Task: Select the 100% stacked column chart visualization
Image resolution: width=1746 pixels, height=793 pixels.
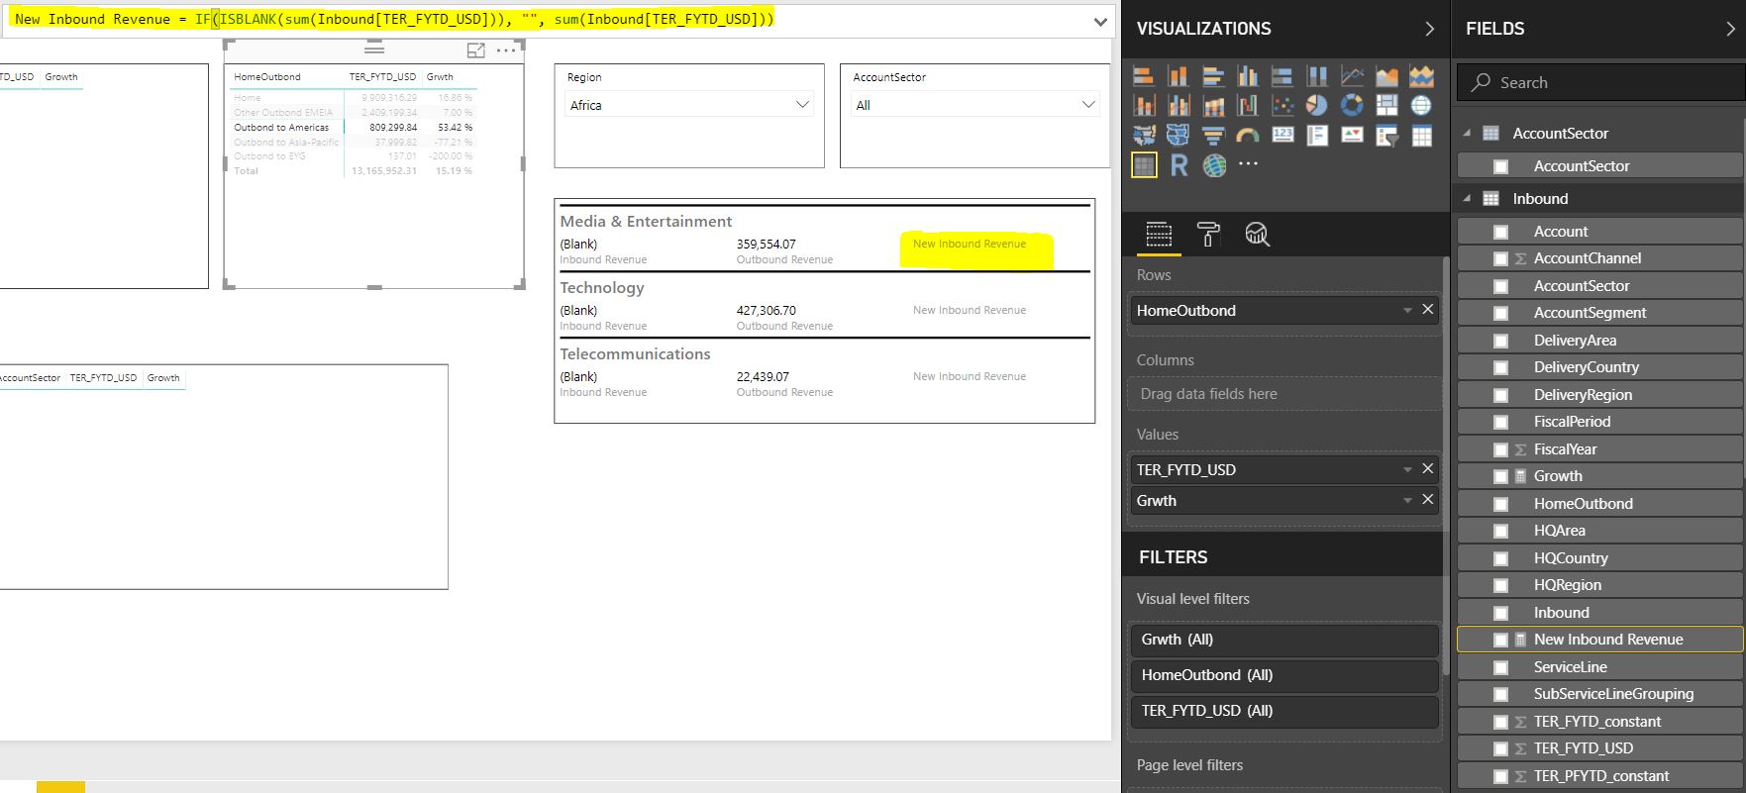Action: tap(1317, 76)
